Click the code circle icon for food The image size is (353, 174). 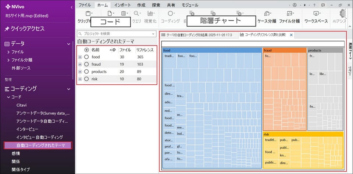86,57
